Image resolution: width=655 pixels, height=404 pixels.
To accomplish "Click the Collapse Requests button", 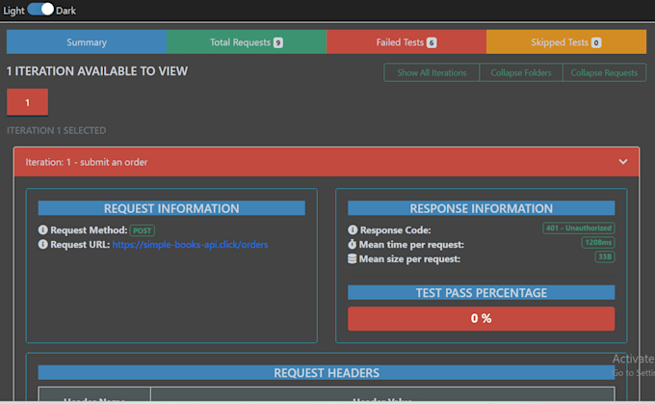I will click(604, 72).
